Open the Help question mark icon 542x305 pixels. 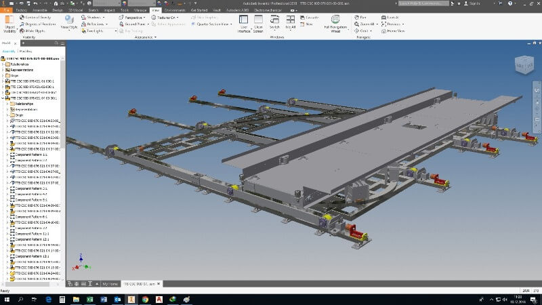coord(510,3)
